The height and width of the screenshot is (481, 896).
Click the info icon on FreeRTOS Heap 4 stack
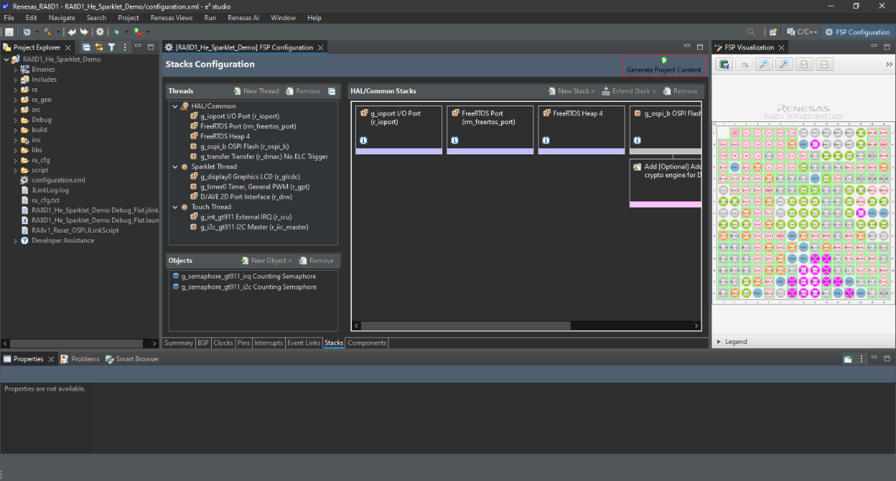click(546, 141)
